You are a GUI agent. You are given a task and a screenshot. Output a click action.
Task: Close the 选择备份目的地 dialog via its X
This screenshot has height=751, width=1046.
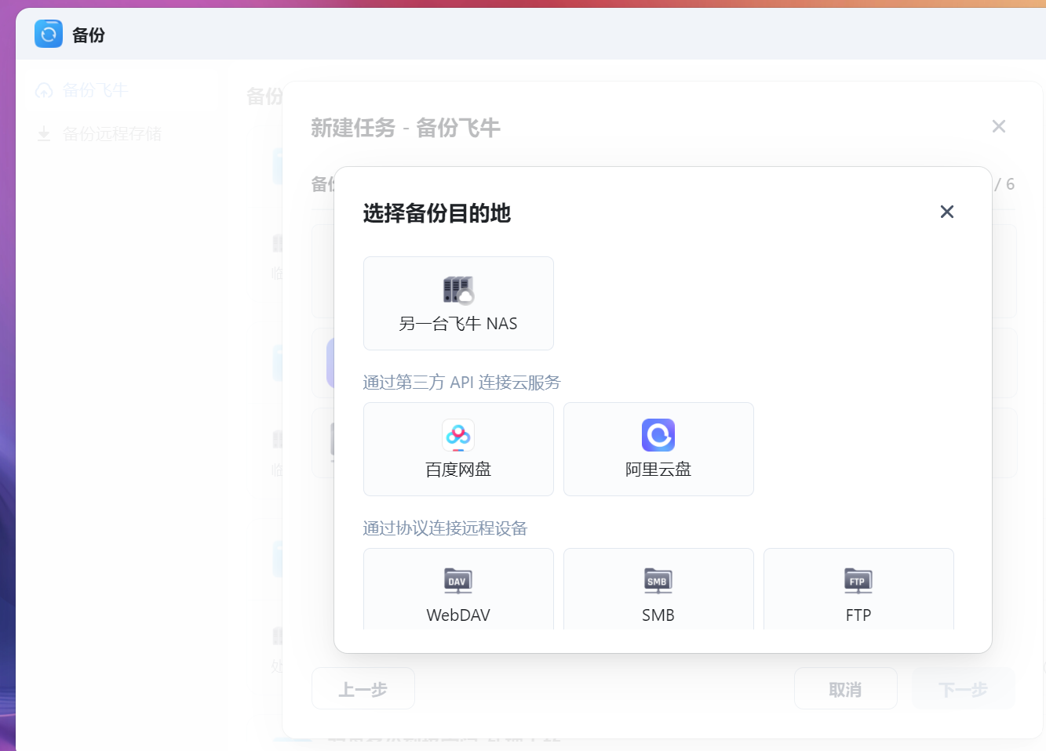947,212
